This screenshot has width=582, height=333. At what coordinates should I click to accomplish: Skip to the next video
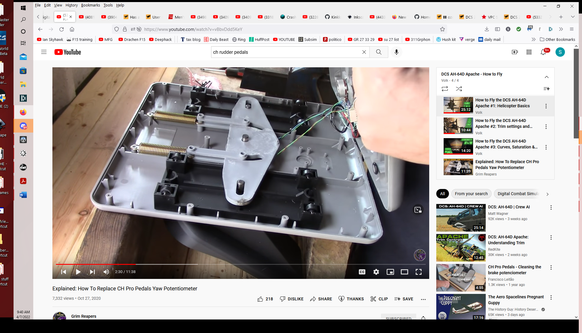click(x=92, y=272)
